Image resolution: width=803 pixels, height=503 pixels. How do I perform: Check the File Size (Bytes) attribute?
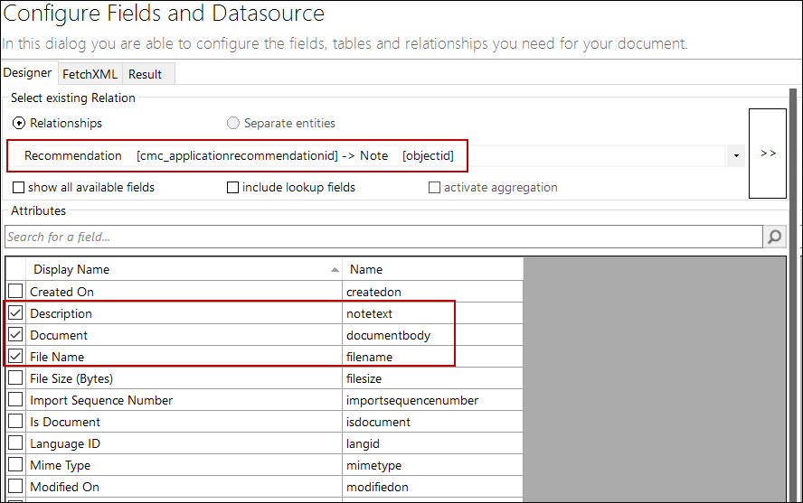point(15,378)
